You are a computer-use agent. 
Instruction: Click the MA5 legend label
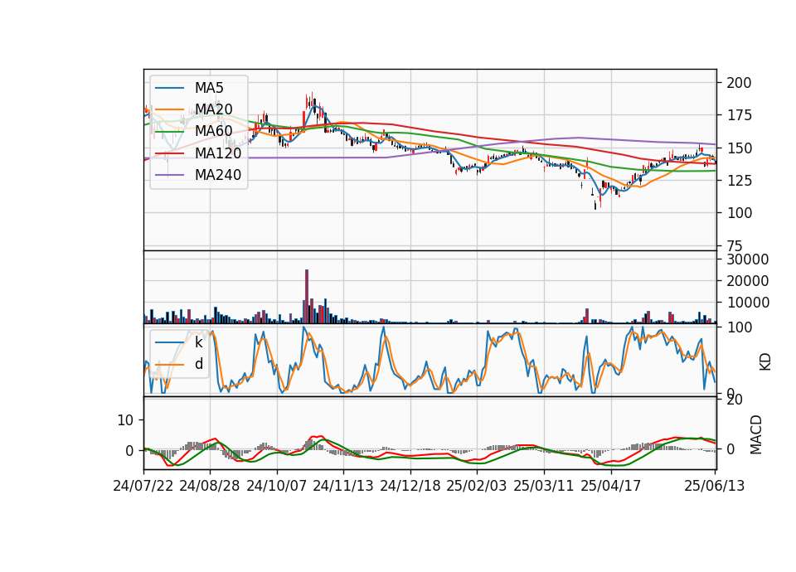pos(209,88)
